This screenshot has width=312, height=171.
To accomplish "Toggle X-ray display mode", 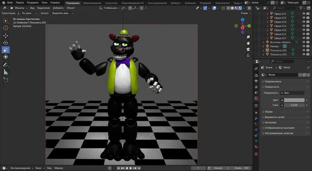I will 223,8.
